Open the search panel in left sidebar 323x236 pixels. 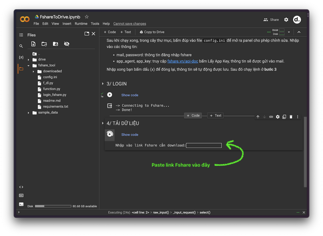click(21, 46)
